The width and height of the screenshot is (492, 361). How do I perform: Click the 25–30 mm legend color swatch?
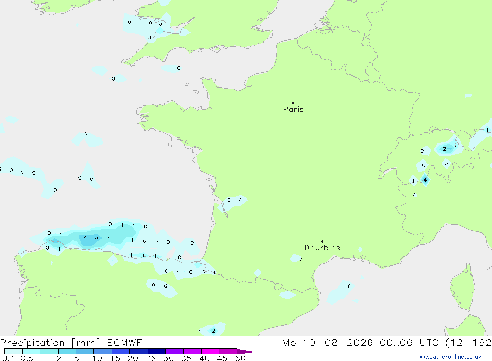pyautogui.click(x=156, y=351)
